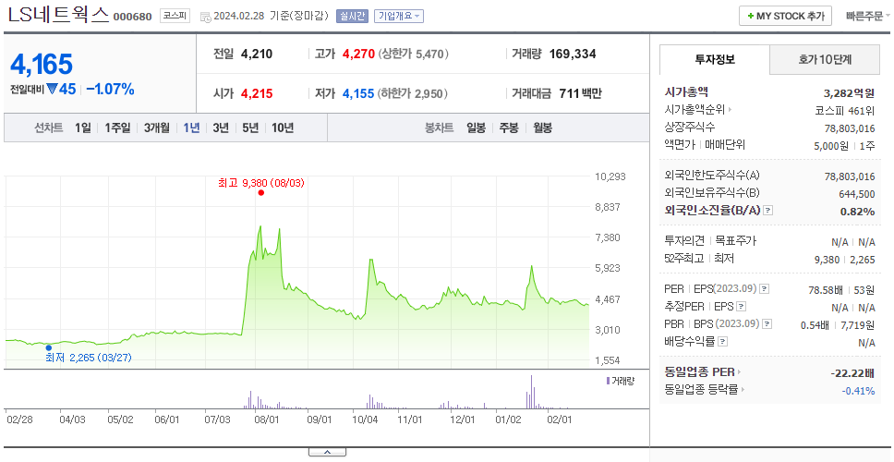Click the stock code 000680
The width and height of the screenshot is (894, 462).
pos(133,17)
